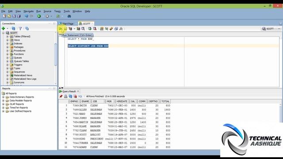This screenshot has width=283, height=159.
Task: Expand the OLAP Reports node
Action: [3, 104]
